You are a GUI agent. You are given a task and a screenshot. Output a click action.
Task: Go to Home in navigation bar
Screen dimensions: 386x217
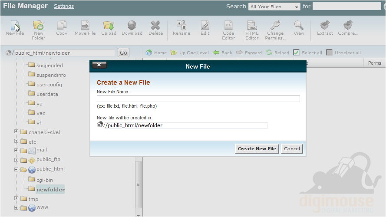pos(156,53)
